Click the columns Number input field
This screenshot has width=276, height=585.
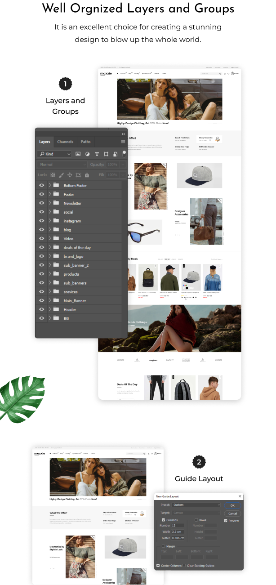click(x=177, y=526)
